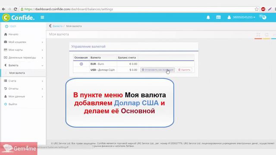The height and width of the screenshot is (155, 276).
Task: Click the Coinfide logo
Action: pyautogui.click(x=18, y=17)
